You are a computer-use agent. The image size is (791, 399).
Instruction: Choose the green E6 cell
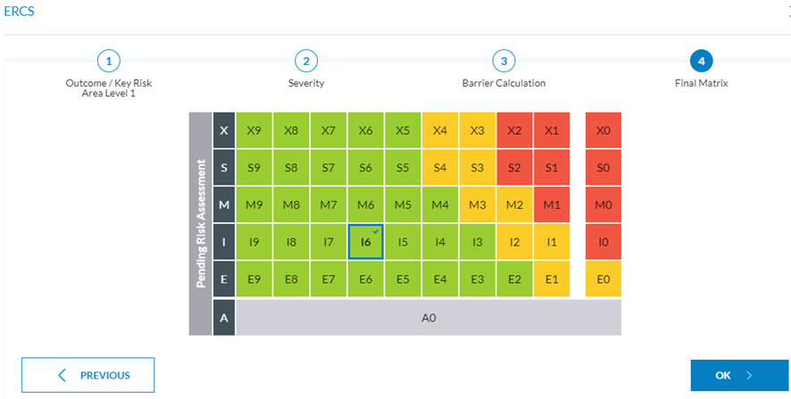point(365,279)
